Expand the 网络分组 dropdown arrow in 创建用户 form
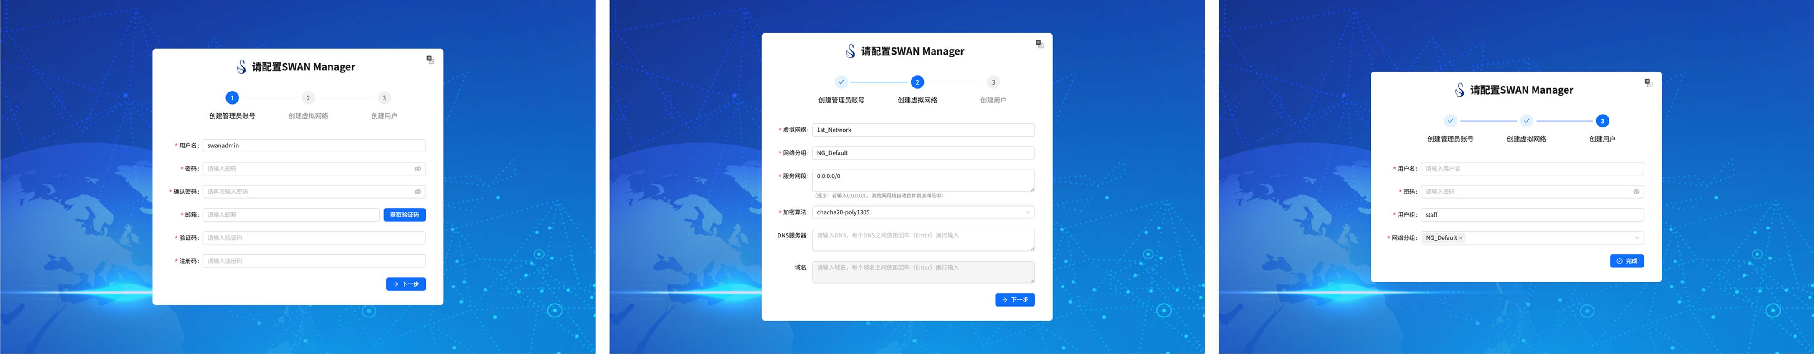Viewport: 1814px width, 354px height. (1637, 238)
